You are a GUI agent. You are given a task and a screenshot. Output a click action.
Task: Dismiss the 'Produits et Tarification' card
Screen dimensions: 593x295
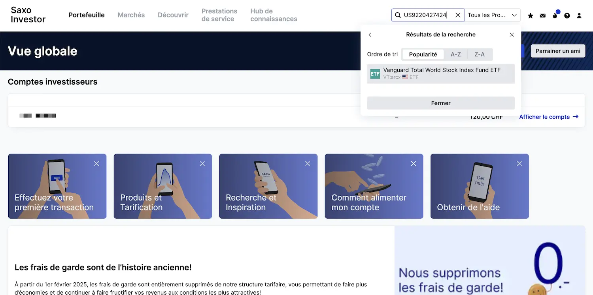[202, 163]
